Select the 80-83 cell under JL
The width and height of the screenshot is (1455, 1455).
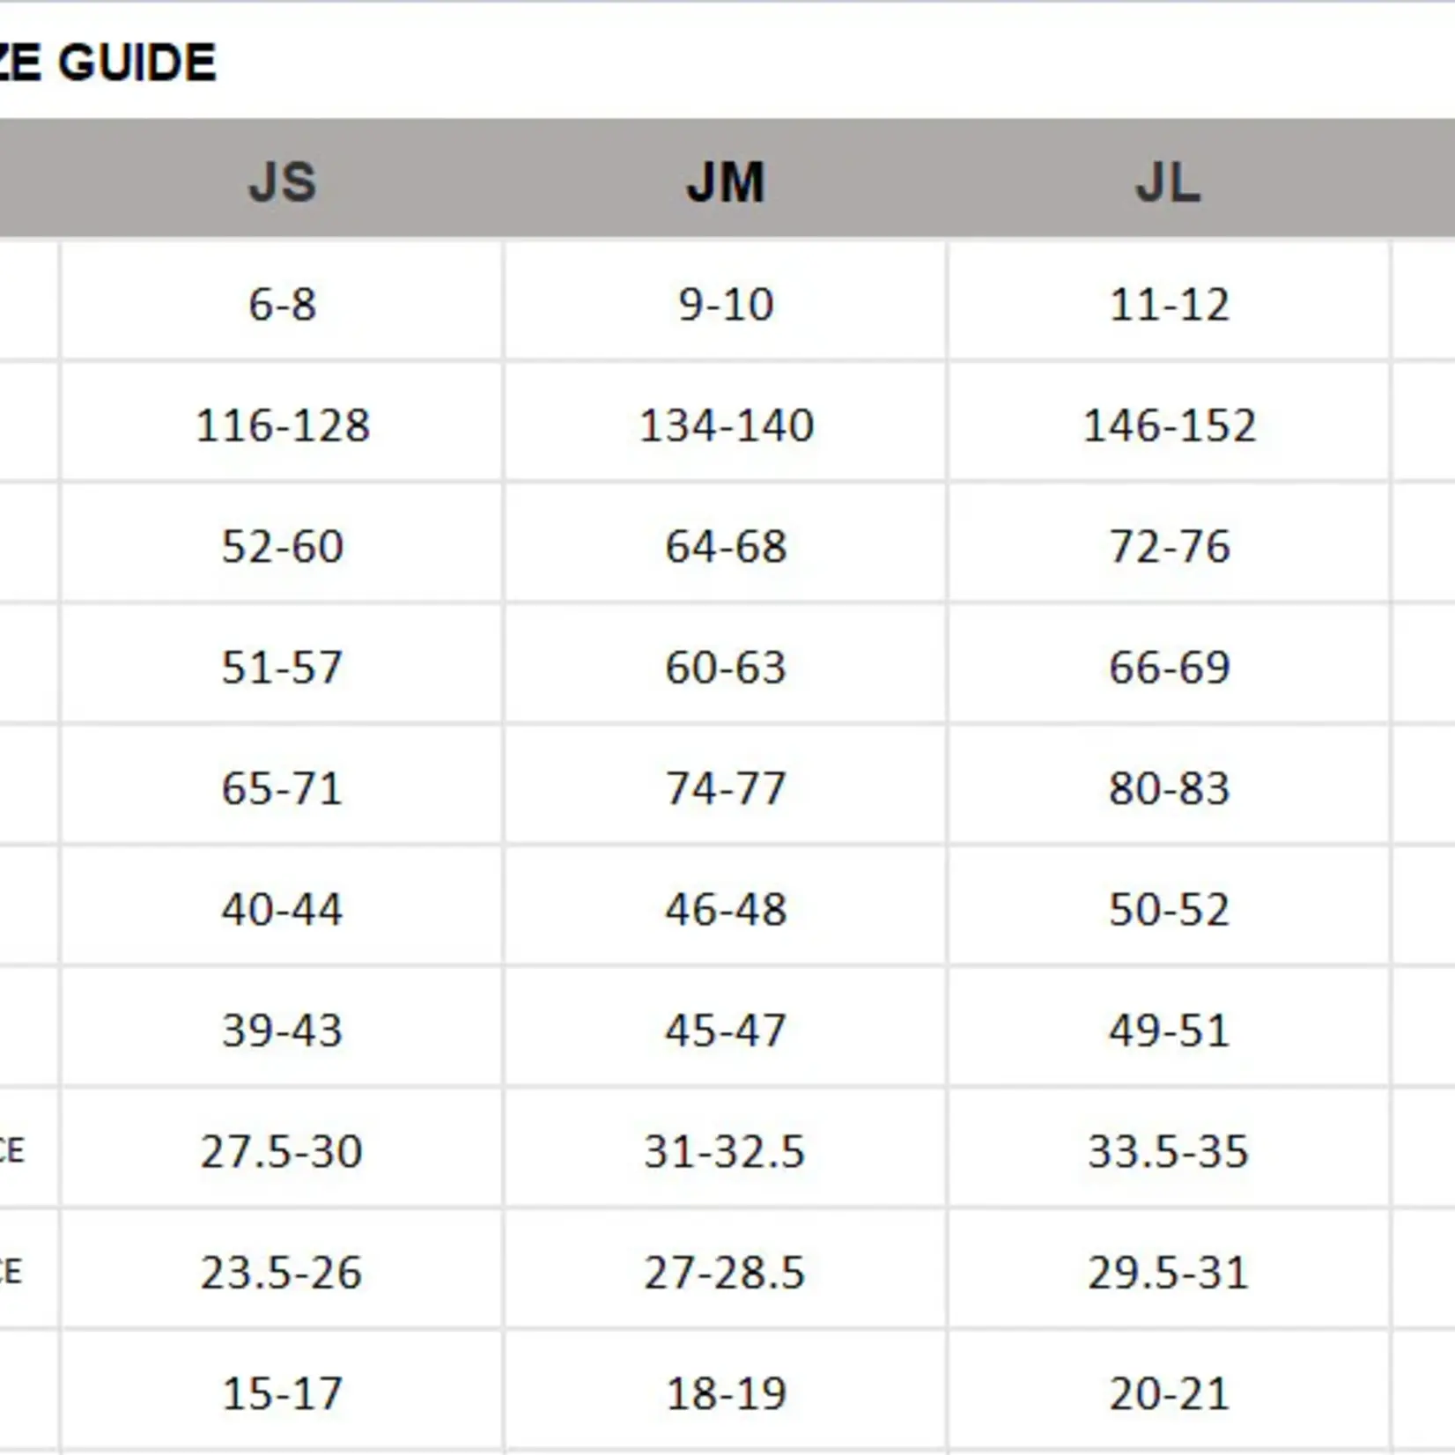(x=1169, y=787)
